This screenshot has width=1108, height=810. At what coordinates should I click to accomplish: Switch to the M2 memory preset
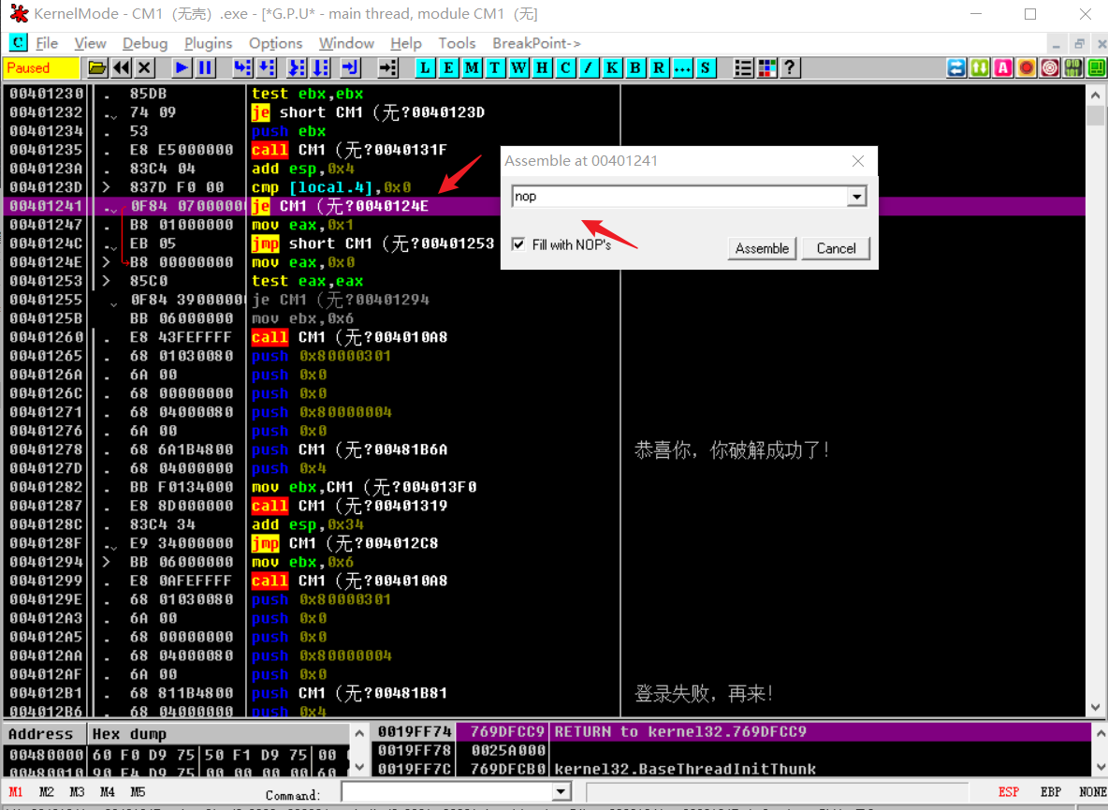[x=47, y=792]
